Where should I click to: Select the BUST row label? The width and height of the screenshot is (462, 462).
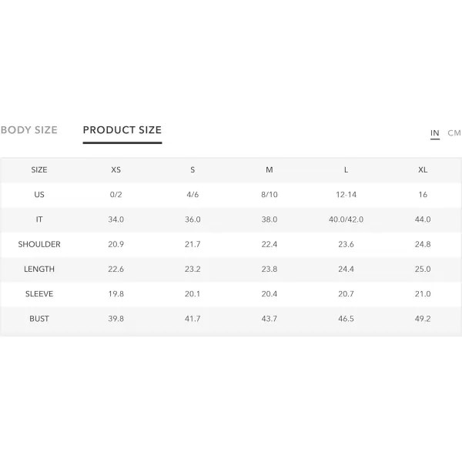(x=39, y=319)
